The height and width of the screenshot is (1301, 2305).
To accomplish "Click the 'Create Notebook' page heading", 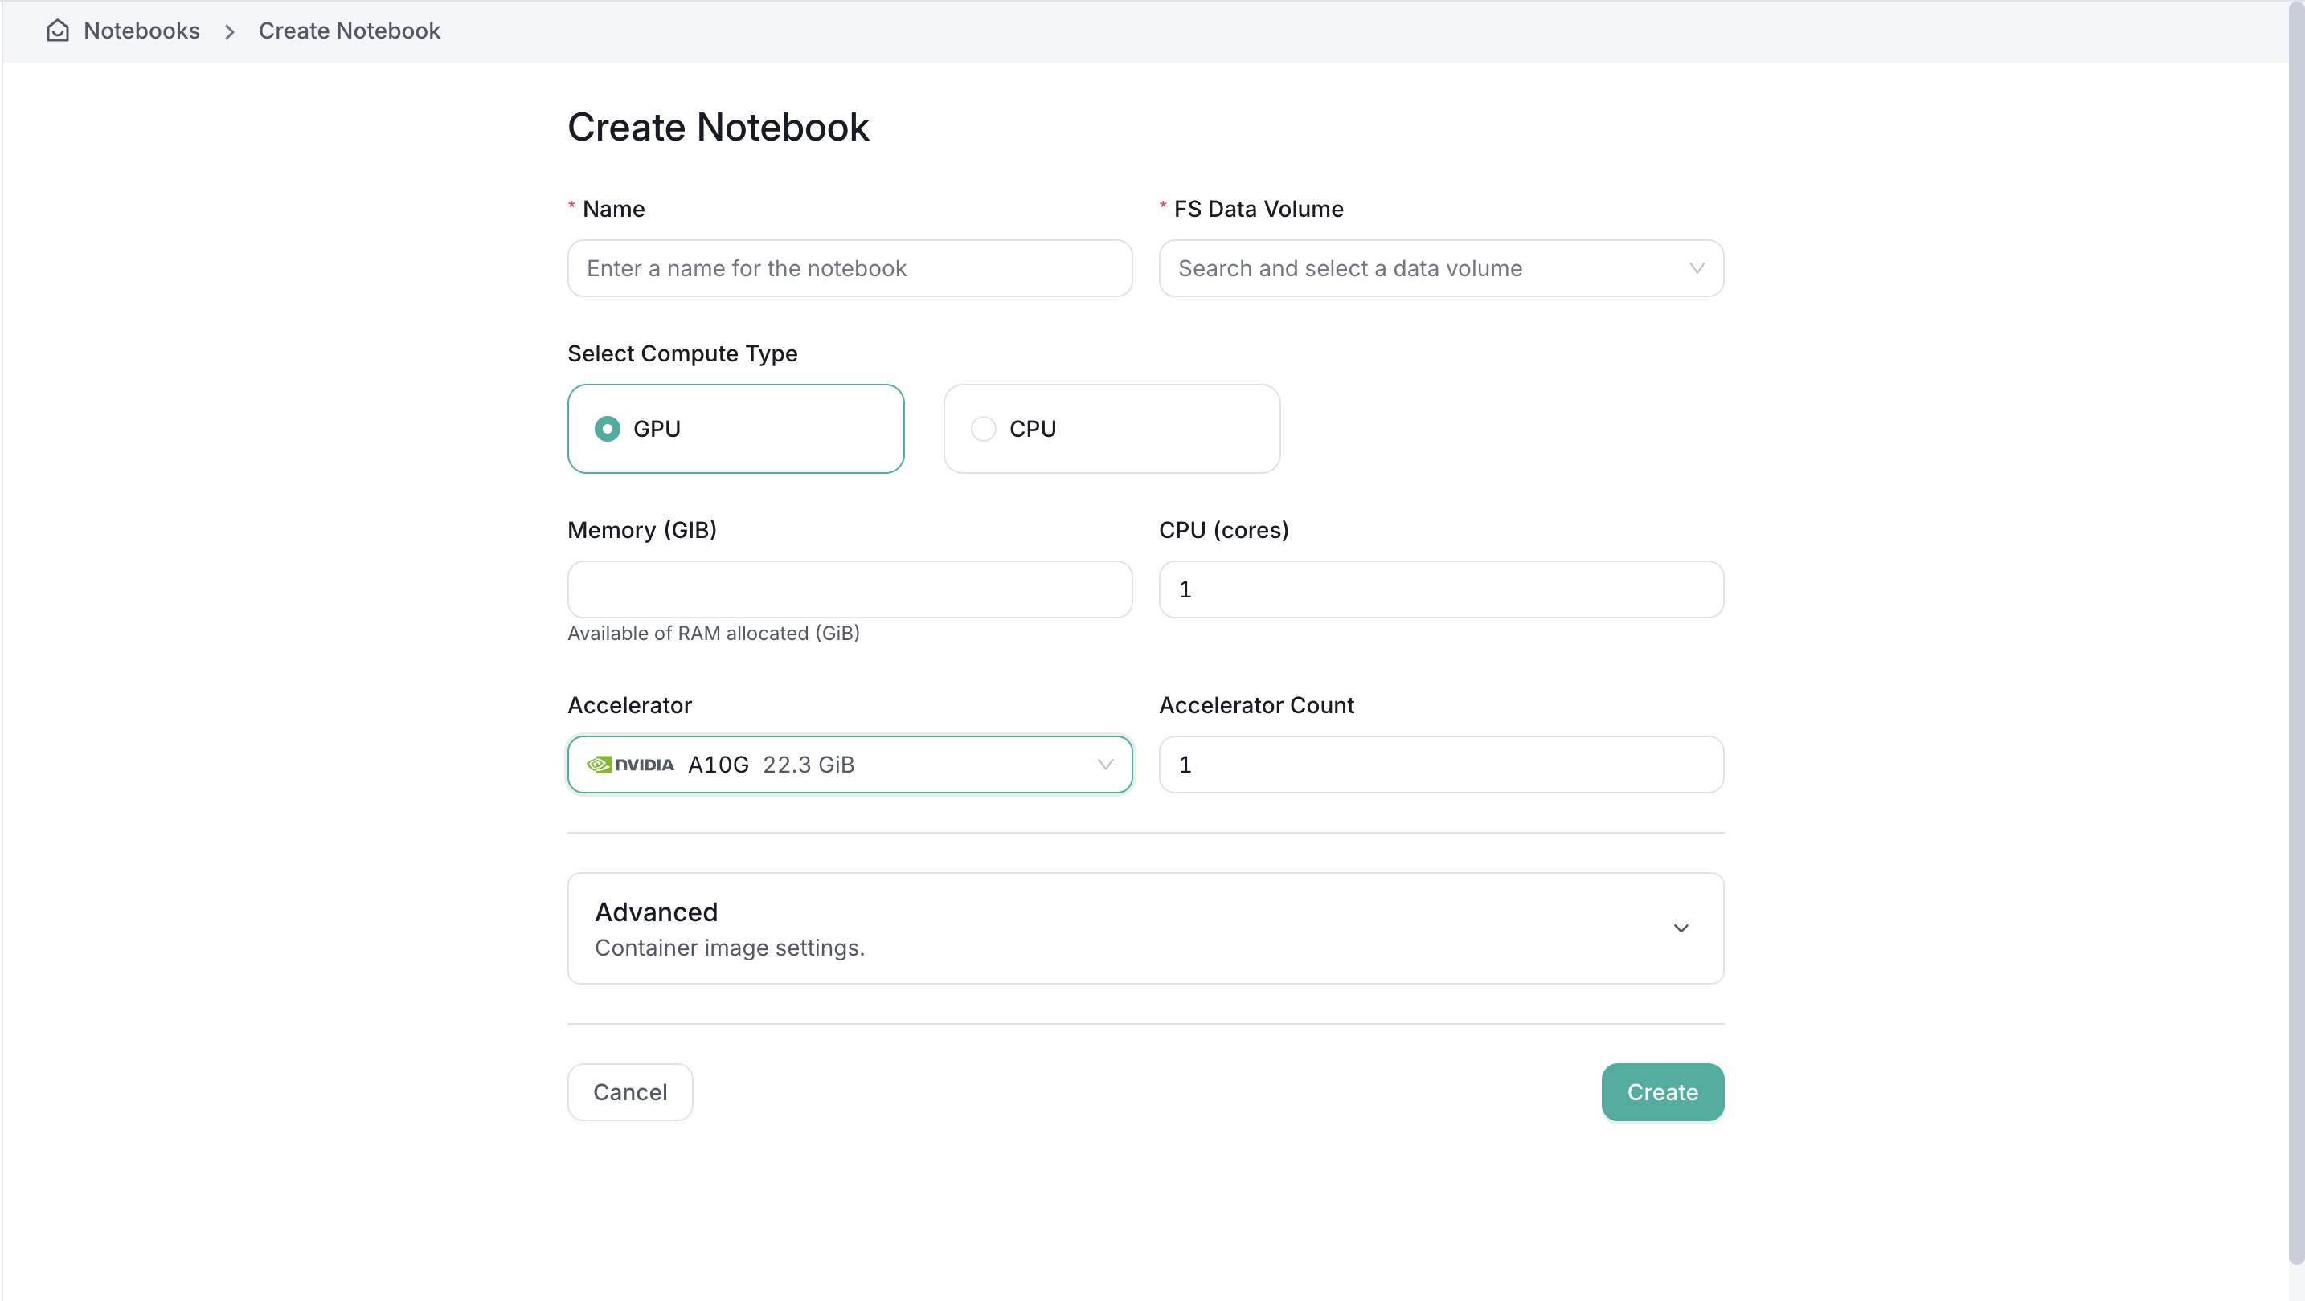I will [718, 127].
